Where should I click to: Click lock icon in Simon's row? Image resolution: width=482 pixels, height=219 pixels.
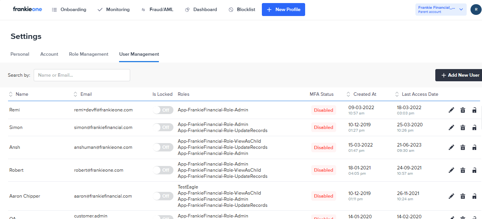(474, 127)
